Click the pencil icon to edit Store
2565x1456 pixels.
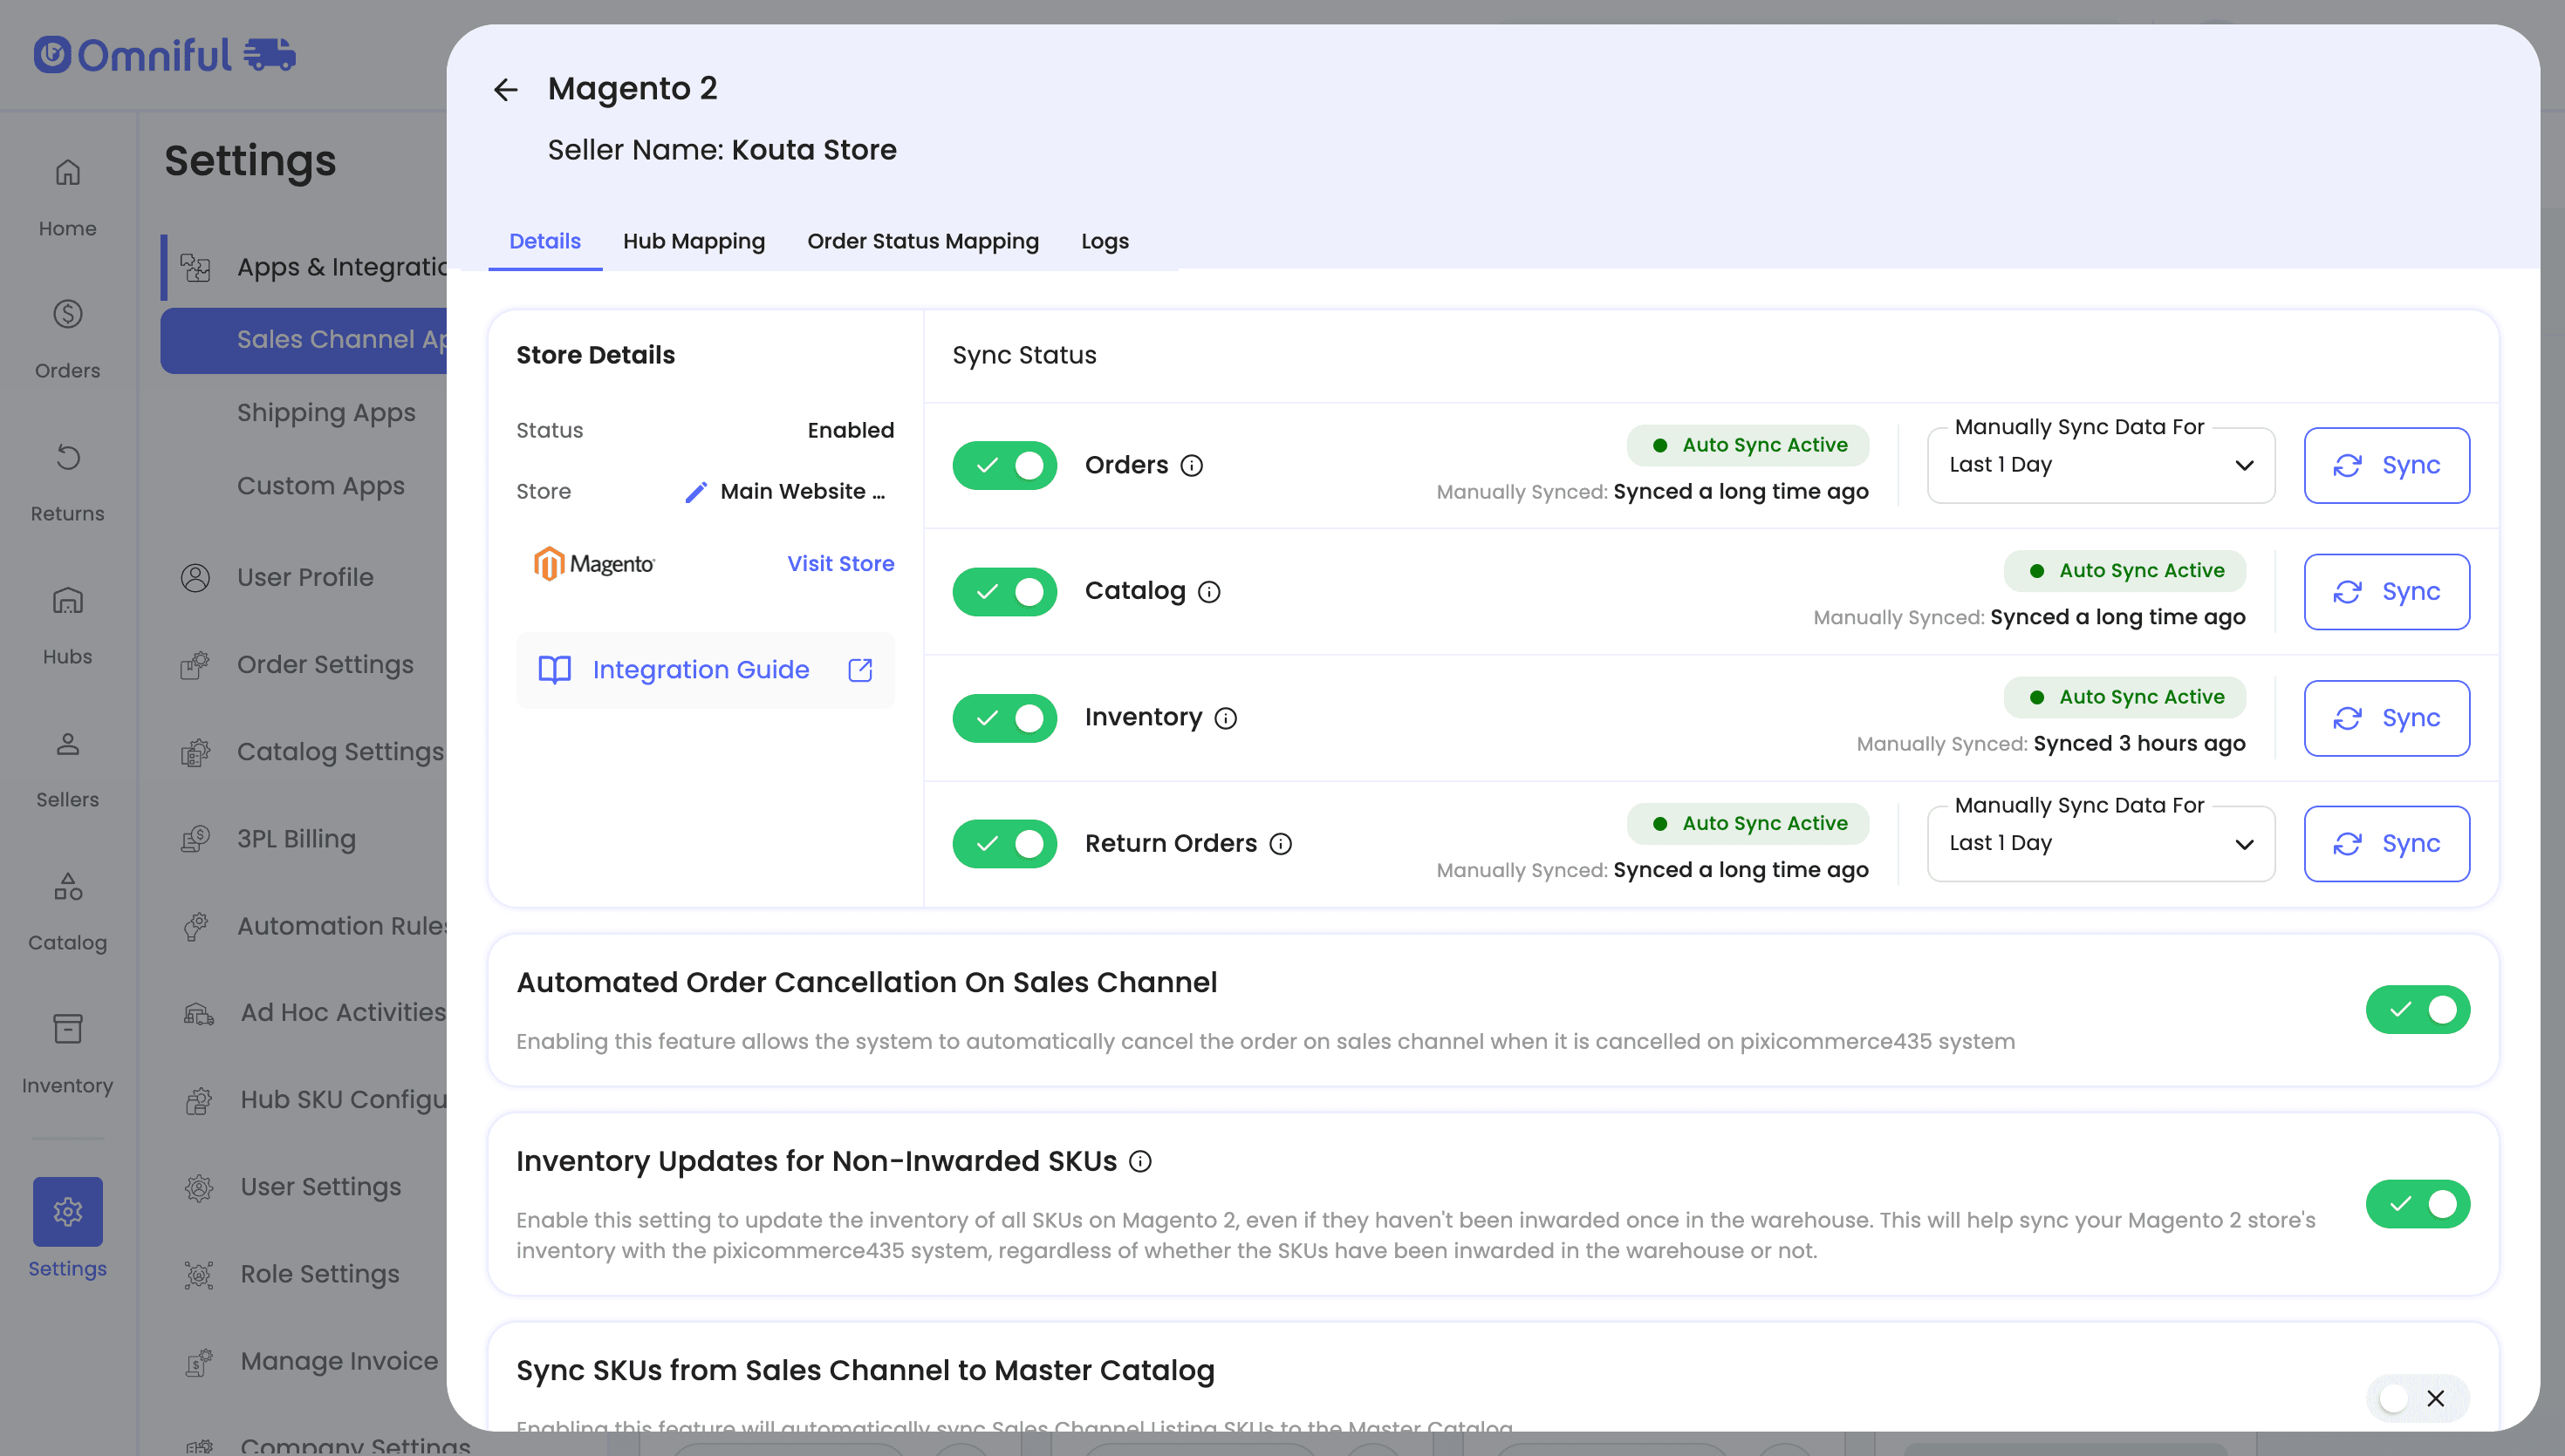[695, 492]
